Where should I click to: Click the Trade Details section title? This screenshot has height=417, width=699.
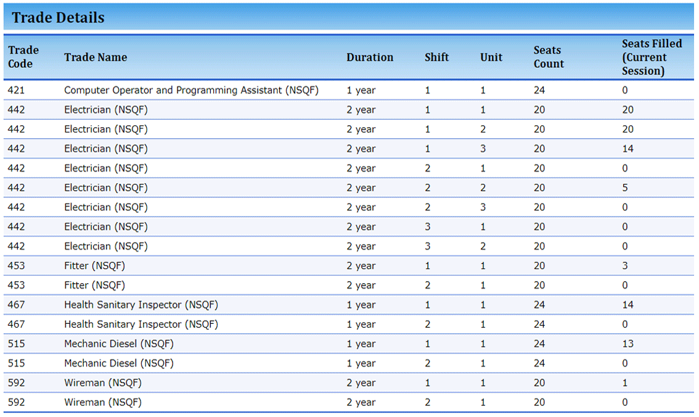58,17
